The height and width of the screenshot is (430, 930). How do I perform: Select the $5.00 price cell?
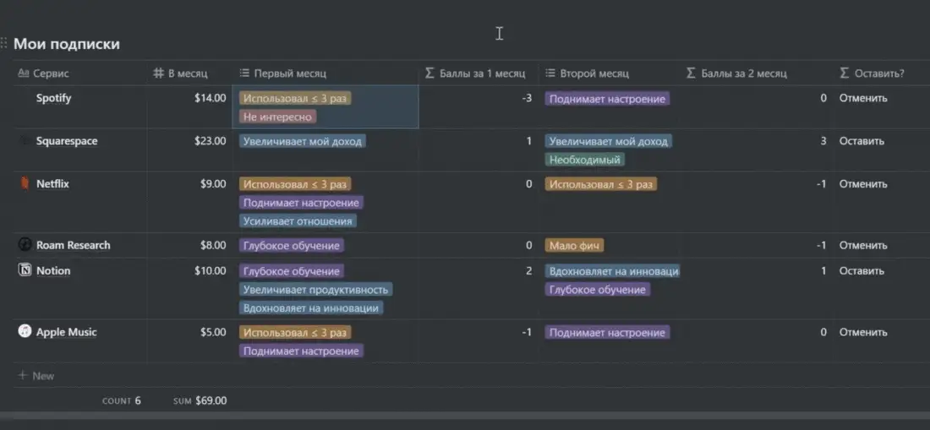pos(213,332)
